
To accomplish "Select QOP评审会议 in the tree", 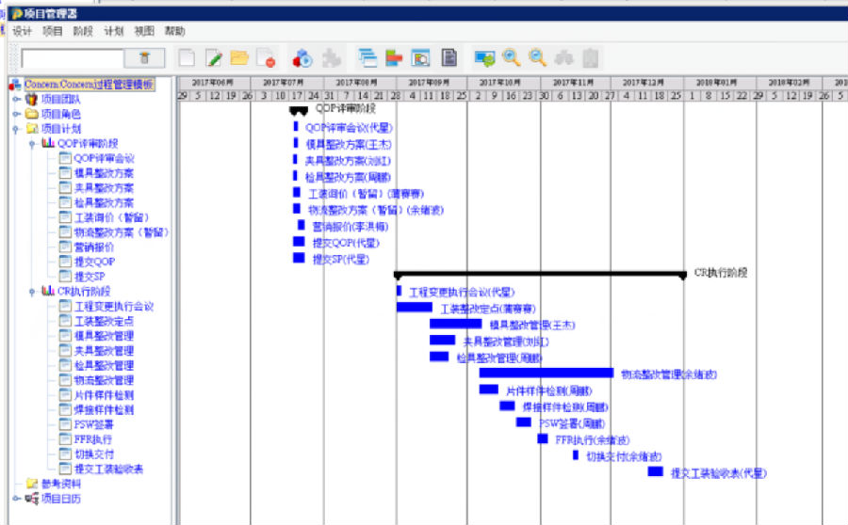I will [104, 158].
